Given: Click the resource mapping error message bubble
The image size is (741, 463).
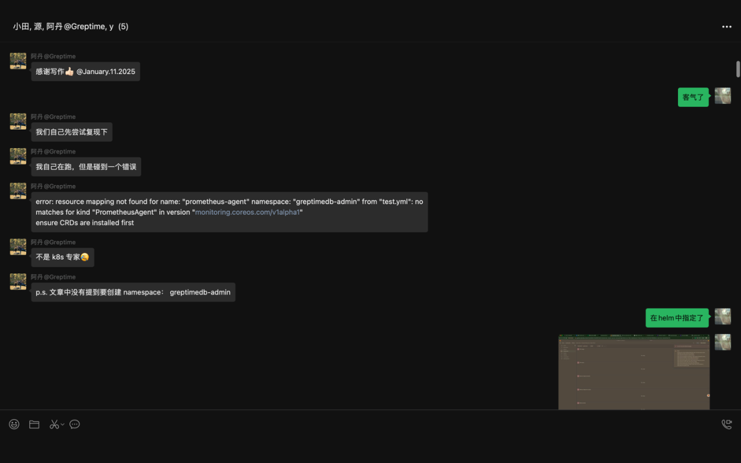Looking at the screenshot, I should pyautogui.click(x=229, y=212).
